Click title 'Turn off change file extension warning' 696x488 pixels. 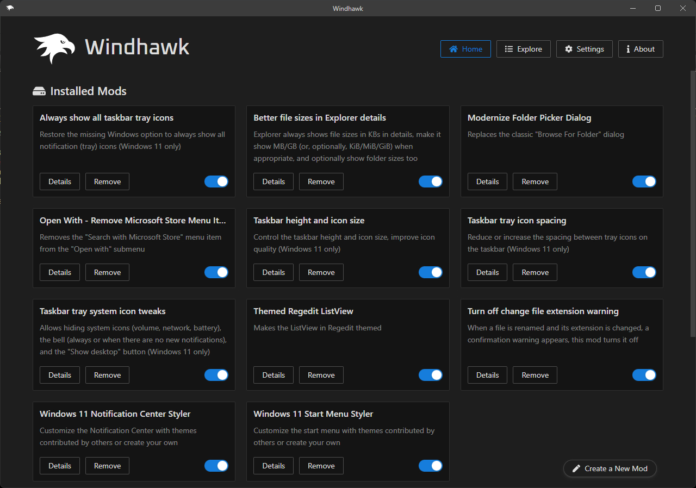(x=543, y=311)
